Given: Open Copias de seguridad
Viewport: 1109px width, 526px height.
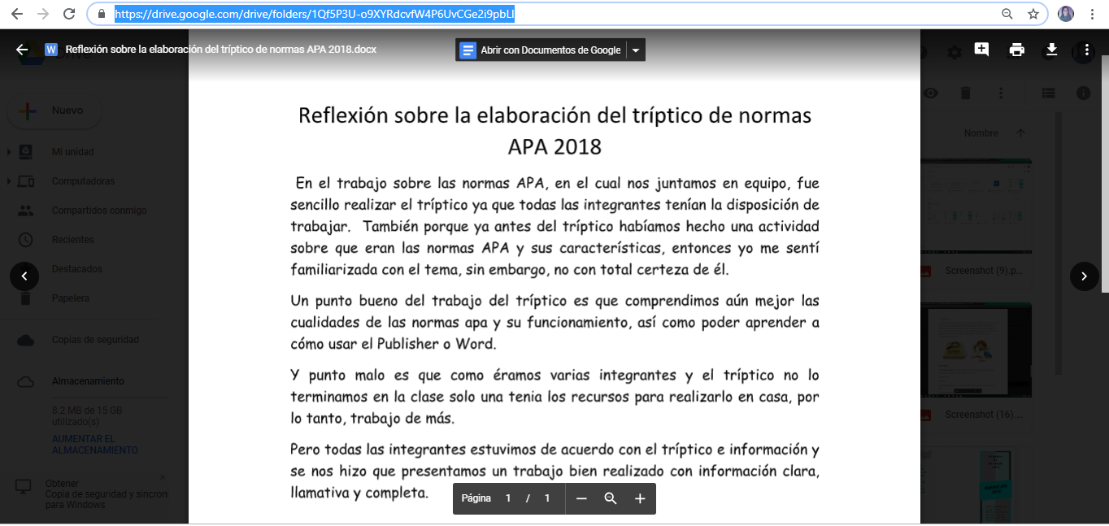Looking at the screenshot, I should pyautogui.click(x=95, y=340).
